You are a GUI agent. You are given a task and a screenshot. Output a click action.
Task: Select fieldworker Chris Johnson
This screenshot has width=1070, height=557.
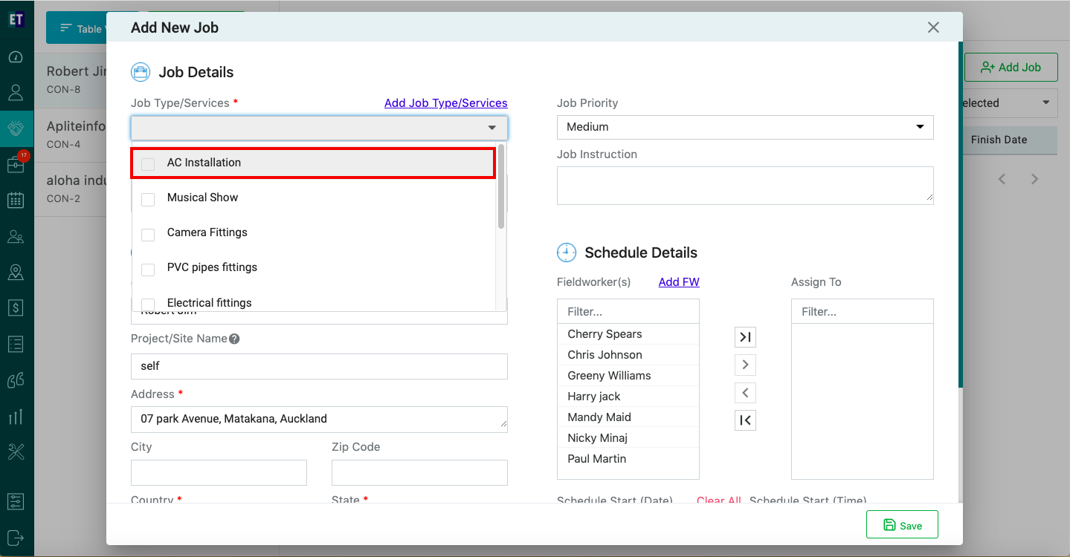pyautogui.click(x=628, y=355)
